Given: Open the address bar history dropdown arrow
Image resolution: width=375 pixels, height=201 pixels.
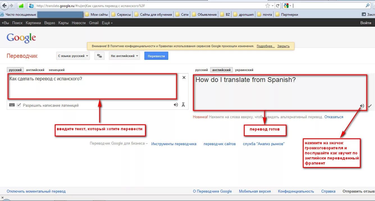Looking at the screenshot, I should pyautogui.click(x=272, y=6).
